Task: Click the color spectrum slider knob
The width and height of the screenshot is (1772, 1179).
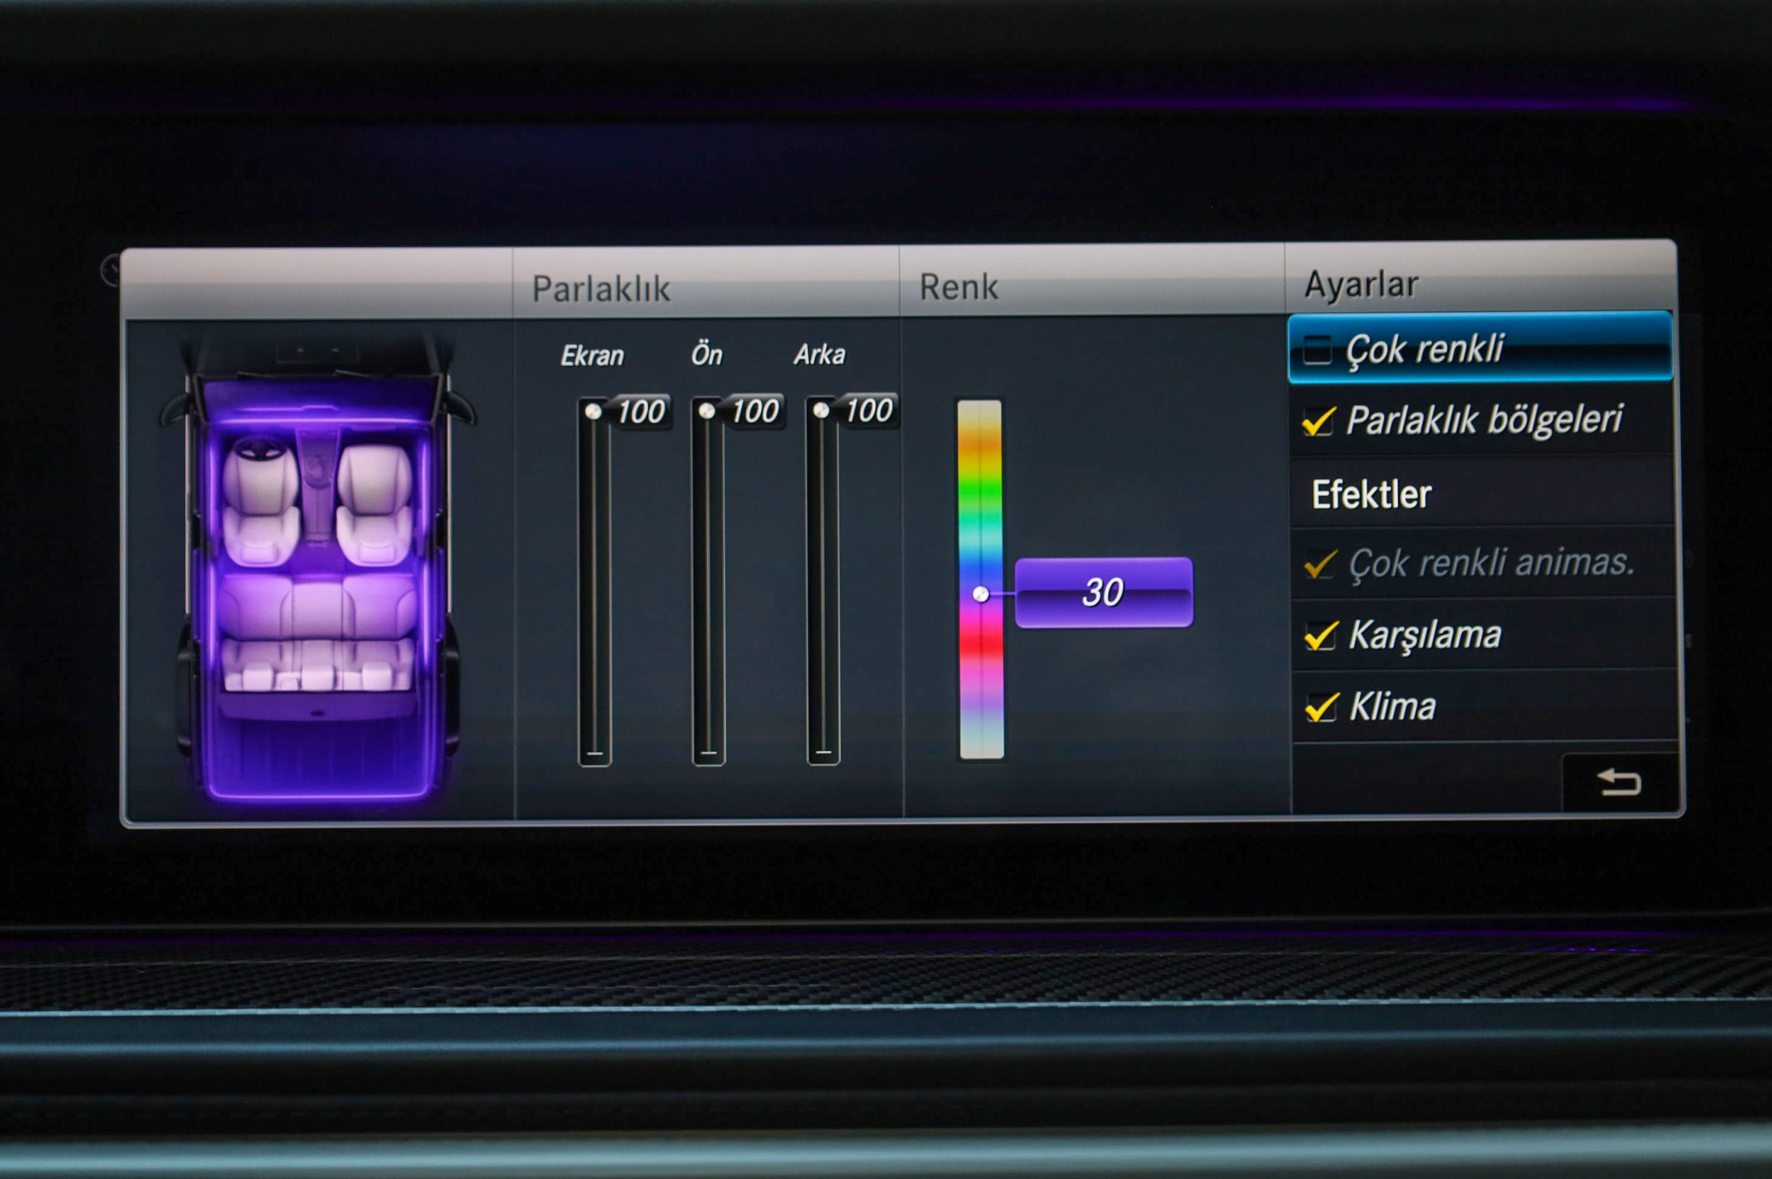Action: 980,595
